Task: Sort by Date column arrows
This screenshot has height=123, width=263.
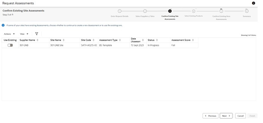Action: (x=143, y=40)
